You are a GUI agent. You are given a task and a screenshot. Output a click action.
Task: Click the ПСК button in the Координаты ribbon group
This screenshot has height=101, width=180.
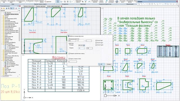coord(58,1)
